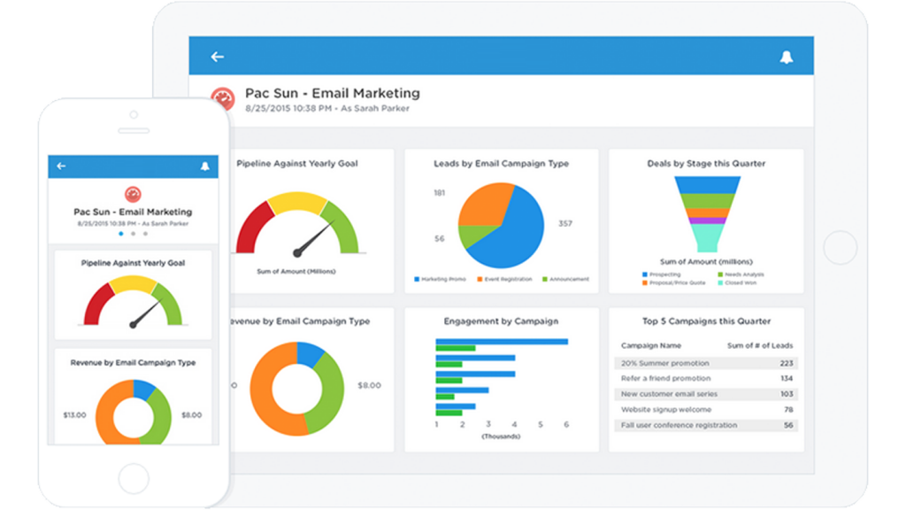Open notifications via the tablet bell icon
Image resolution: width=906 pixels, height=510 pixels.
click(787, 55)
